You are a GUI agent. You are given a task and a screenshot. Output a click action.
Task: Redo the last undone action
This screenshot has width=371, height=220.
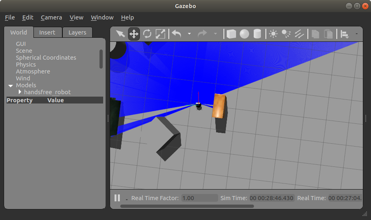tap(202, 34)
